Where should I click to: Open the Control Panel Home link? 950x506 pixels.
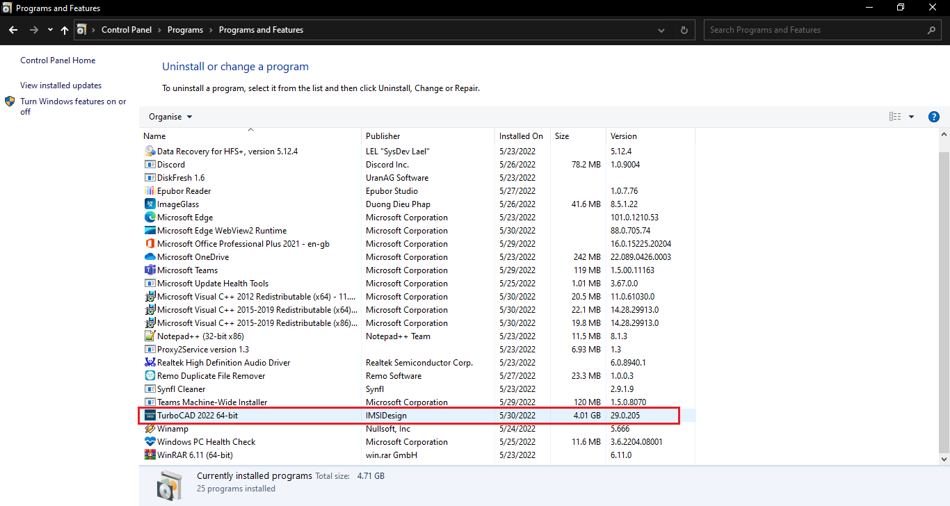(x=58, y=60)
